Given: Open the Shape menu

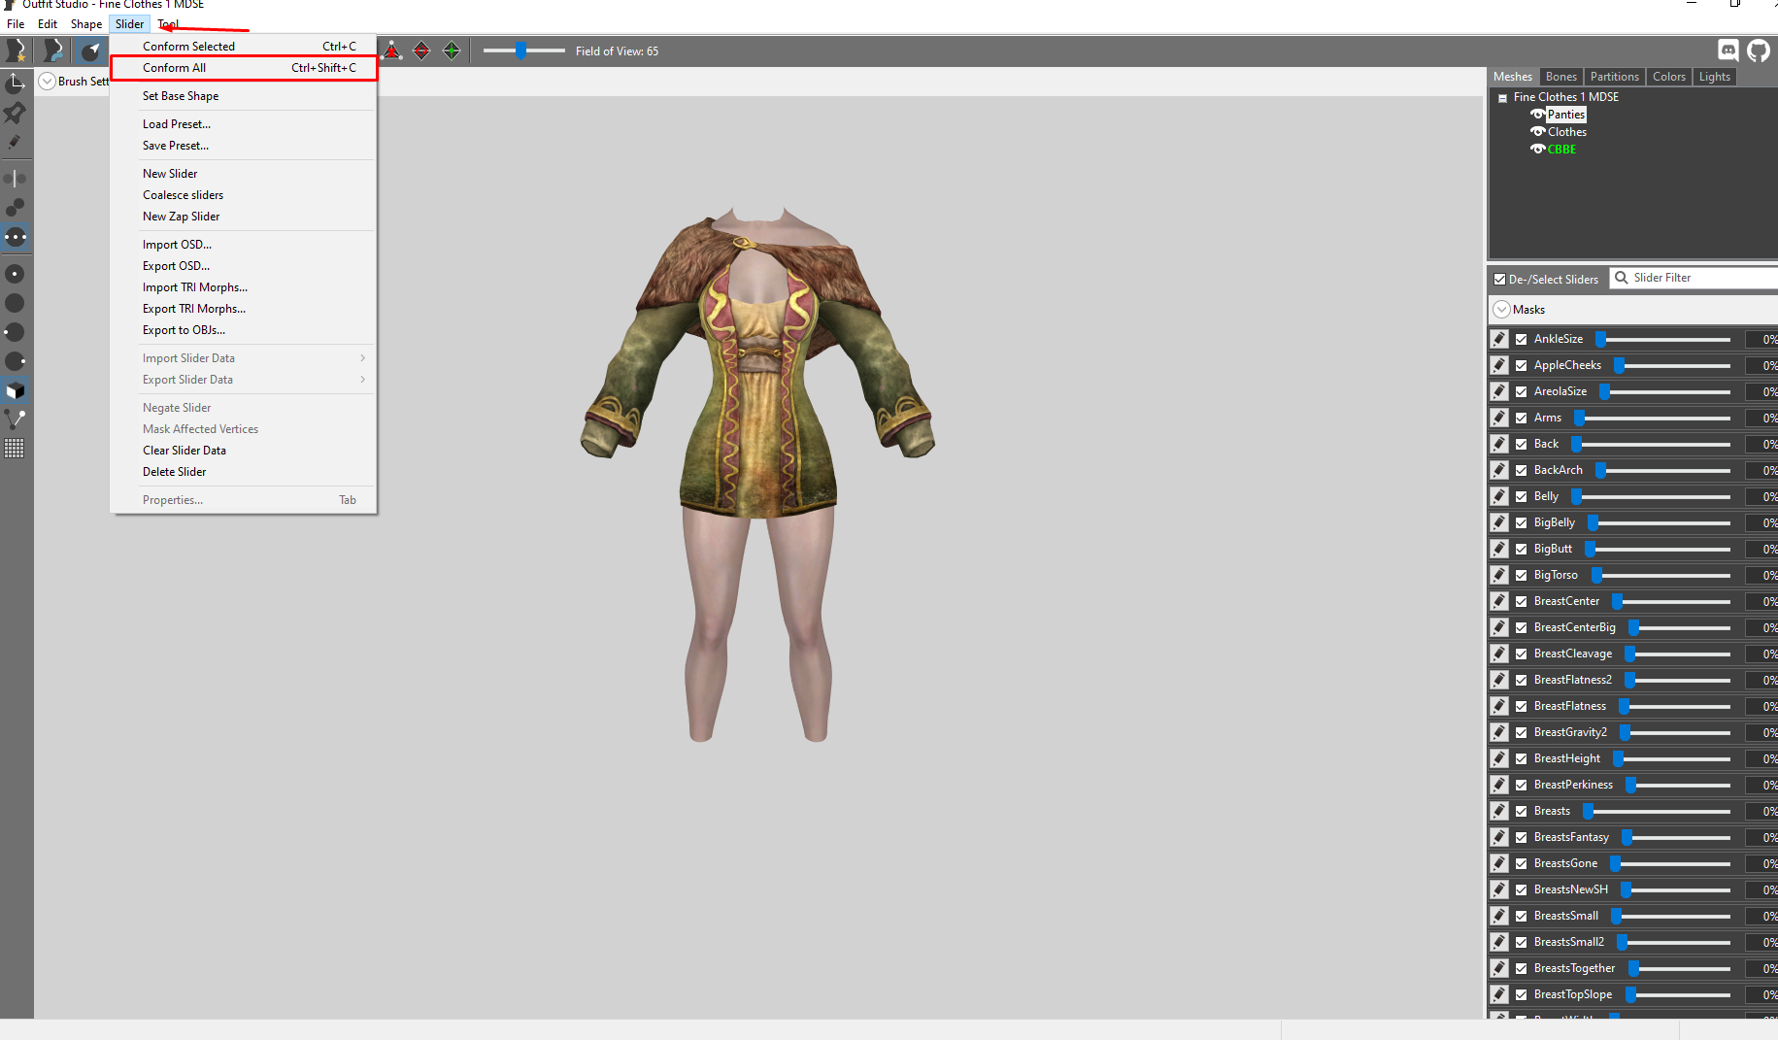Looking at the screenshot, I should 86,24.
